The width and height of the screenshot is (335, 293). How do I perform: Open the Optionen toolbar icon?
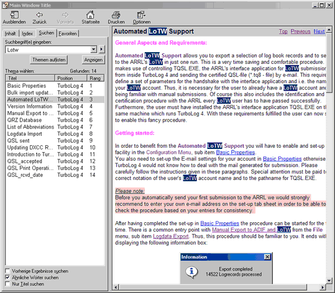pos(141,15)
